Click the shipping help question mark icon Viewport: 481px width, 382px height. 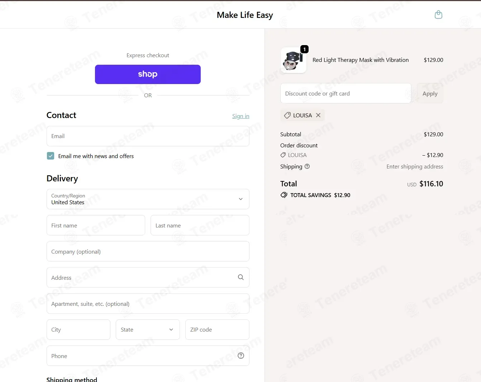307,166
